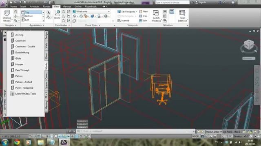Open the quick access toolbar customize arrow
This screenshot has width=261, height=146.
click(53, 2)
